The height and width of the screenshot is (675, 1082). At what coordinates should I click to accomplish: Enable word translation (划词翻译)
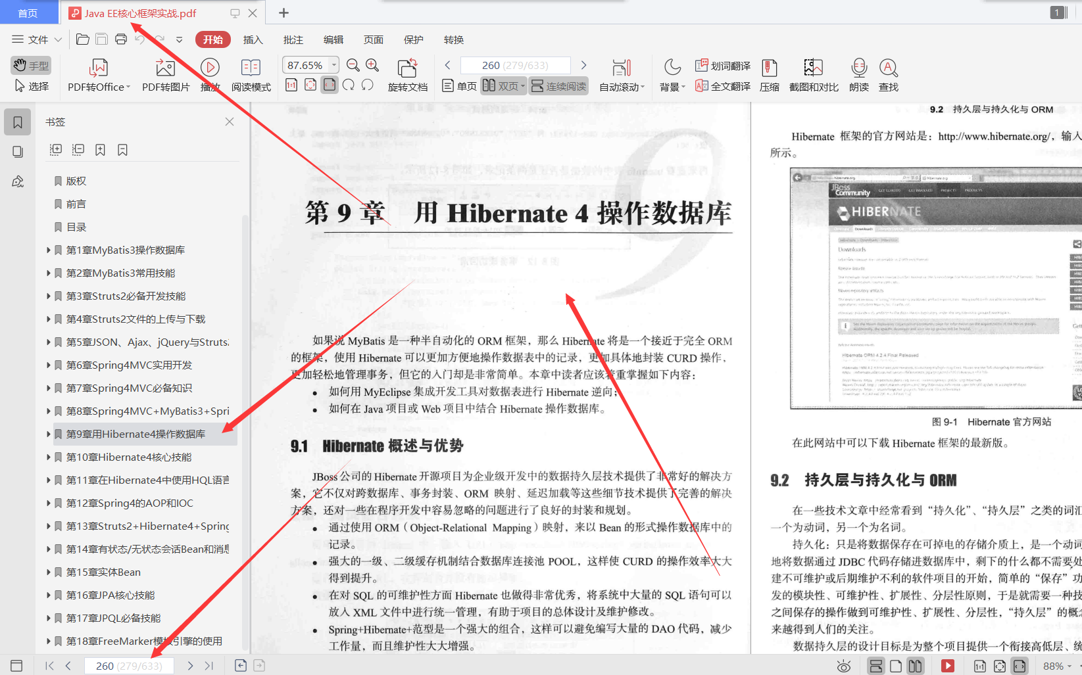coord(723,66)
